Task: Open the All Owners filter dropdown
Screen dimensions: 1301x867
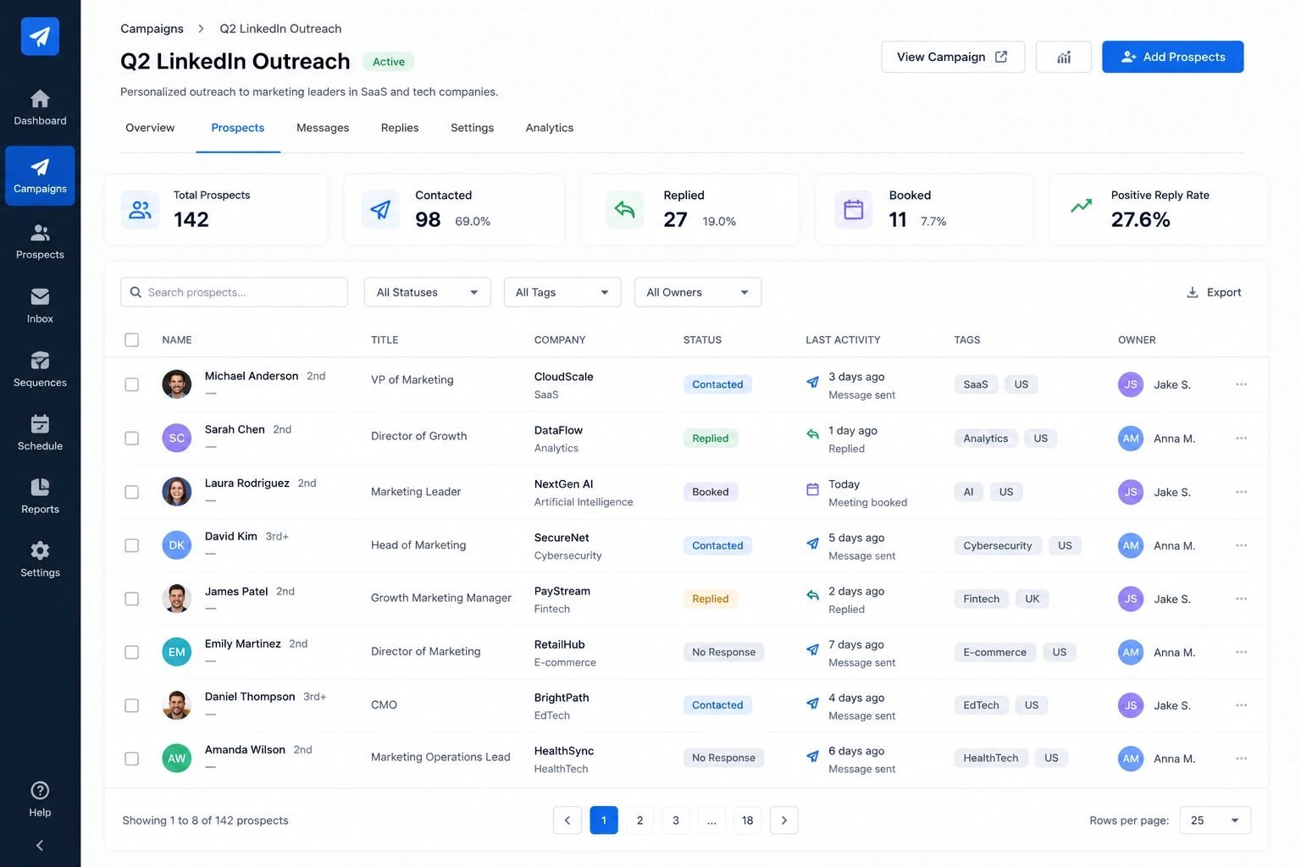Action: (698, 292)
